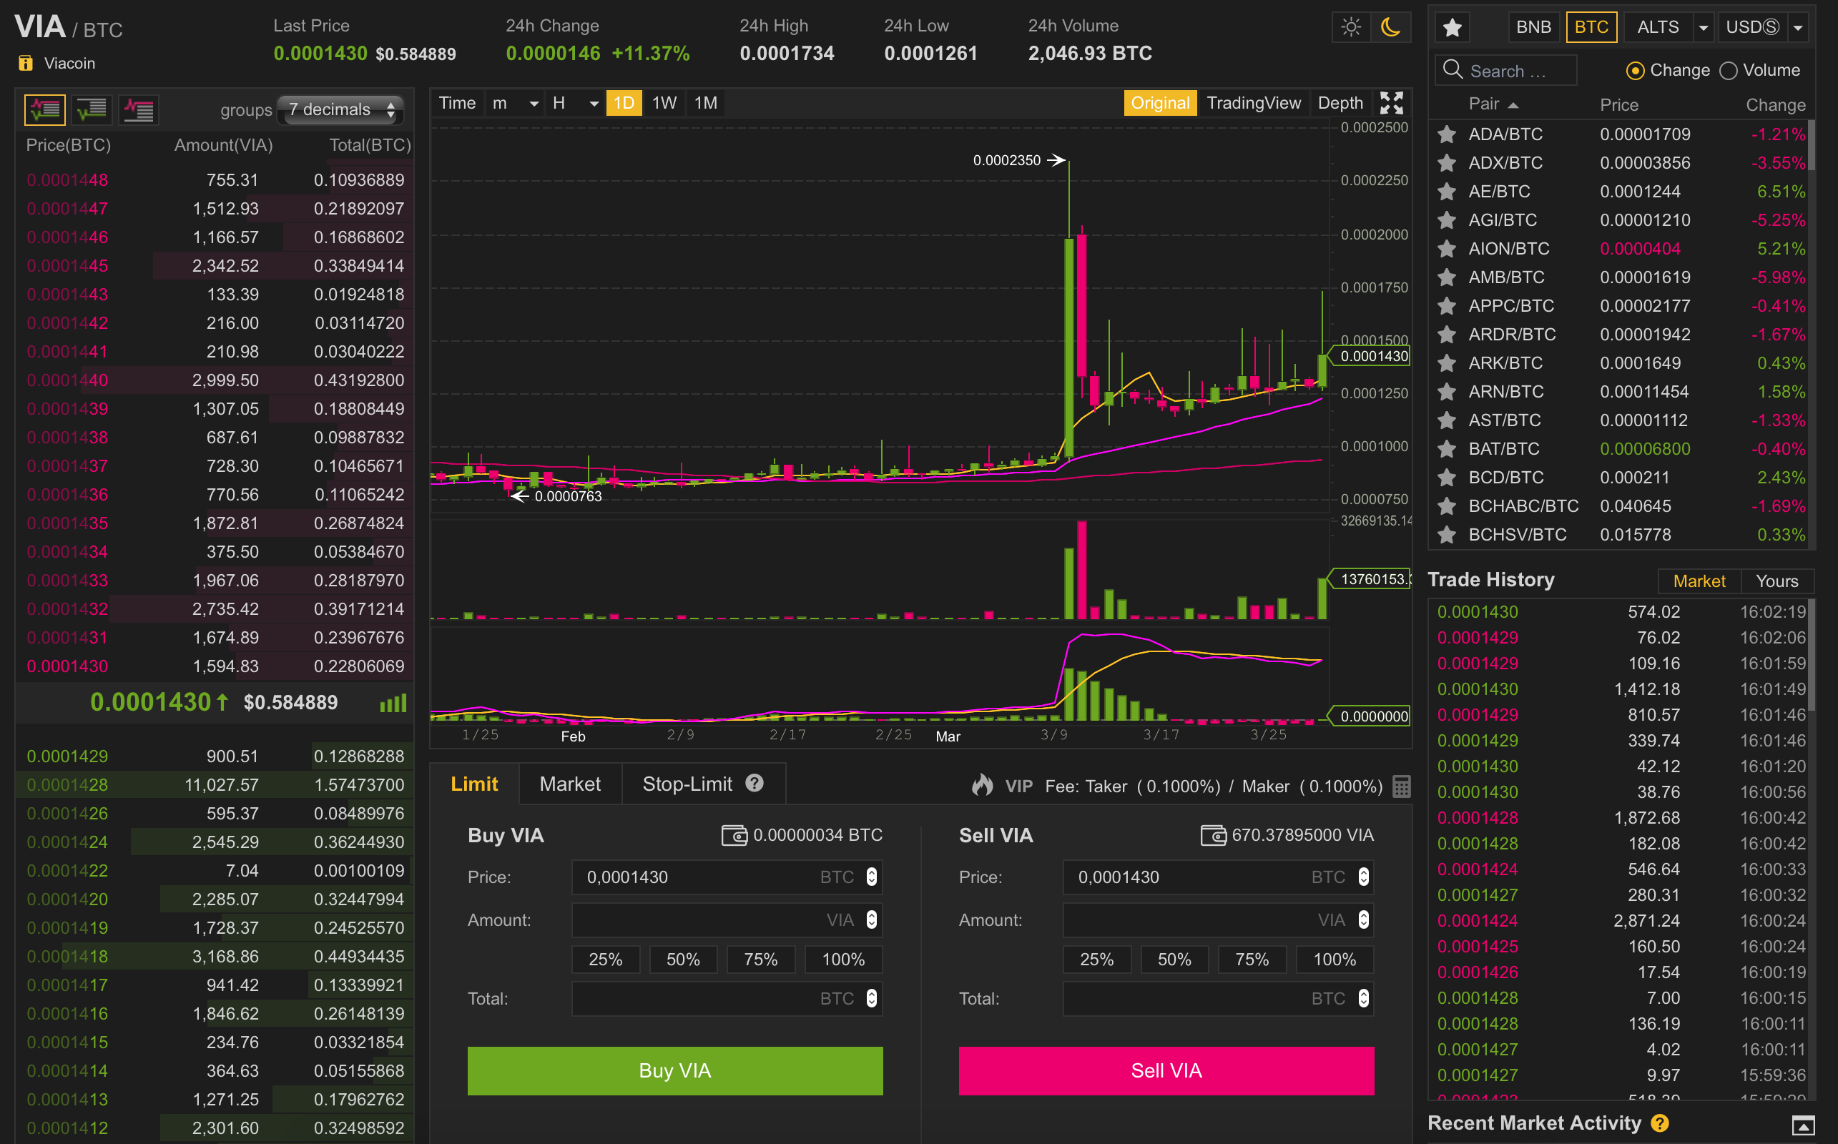The width and height of the screenshot is (1838, 1144).
Task: Expand Recent Market Activity panel icon
Action: (x=1803, y=1125)
